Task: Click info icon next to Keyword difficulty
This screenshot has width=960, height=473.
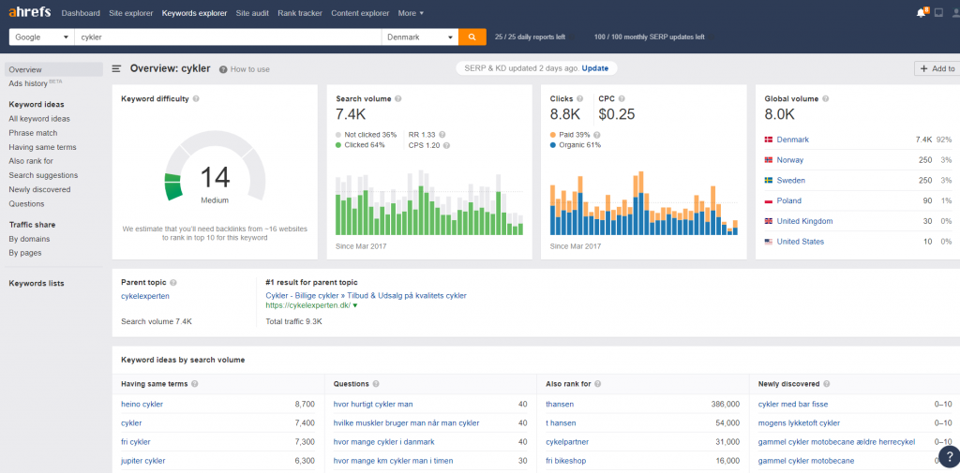Action: (196, 98)
